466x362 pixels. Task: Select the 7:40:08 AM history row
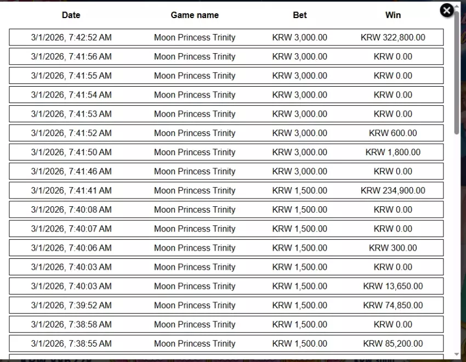(226, 210)
